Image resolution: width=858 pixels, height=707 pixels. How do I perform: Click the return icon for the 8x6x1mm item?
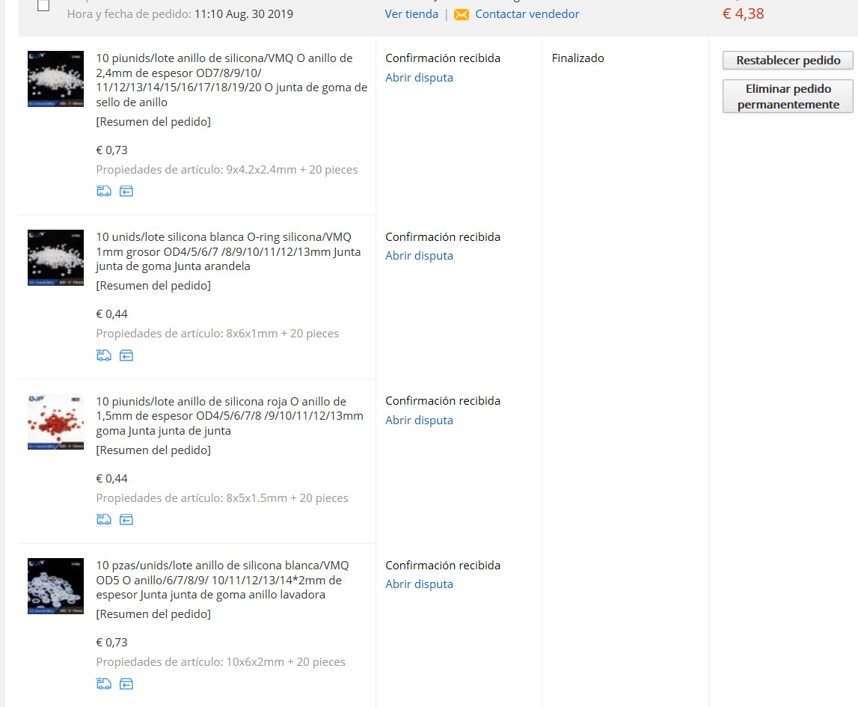tap(126, 355)
